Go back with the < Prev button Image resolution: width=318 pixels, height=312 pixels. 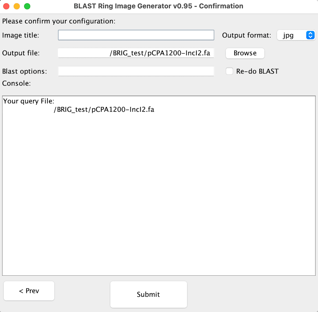click(29, 291)
